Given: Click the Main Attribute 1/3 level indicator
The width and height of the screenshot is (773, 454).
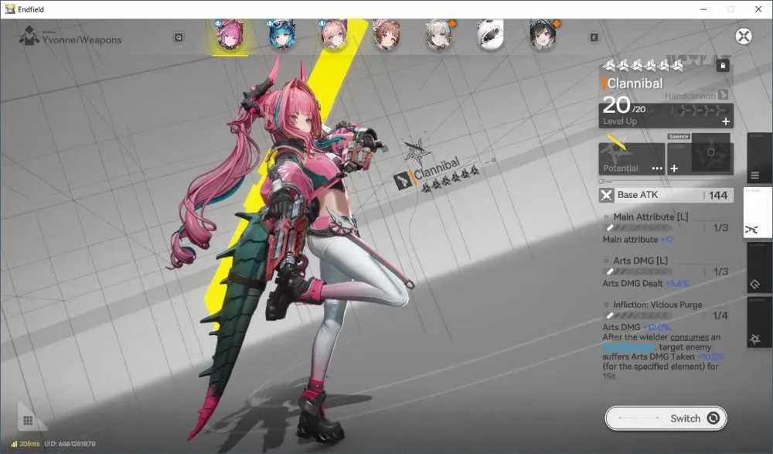Looking at the screenshot, I should coord(720,227).
